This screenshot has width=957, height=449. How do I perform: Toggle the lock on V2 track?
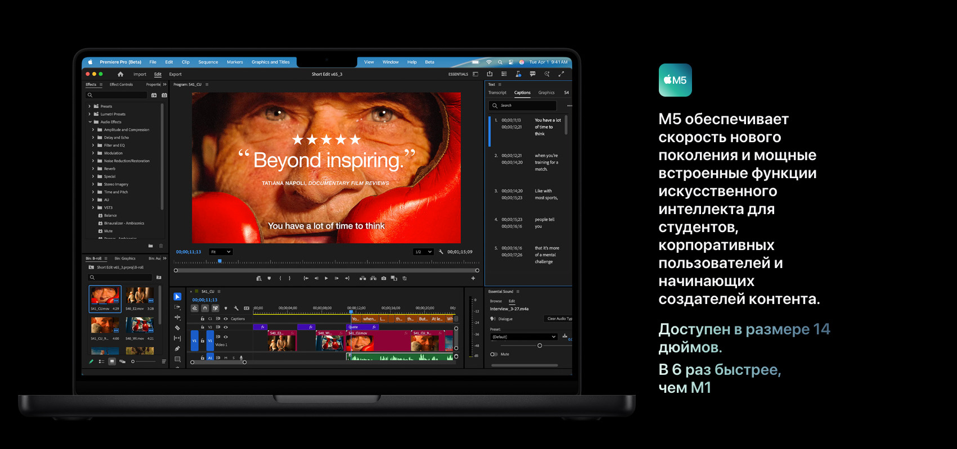point(203,327)
